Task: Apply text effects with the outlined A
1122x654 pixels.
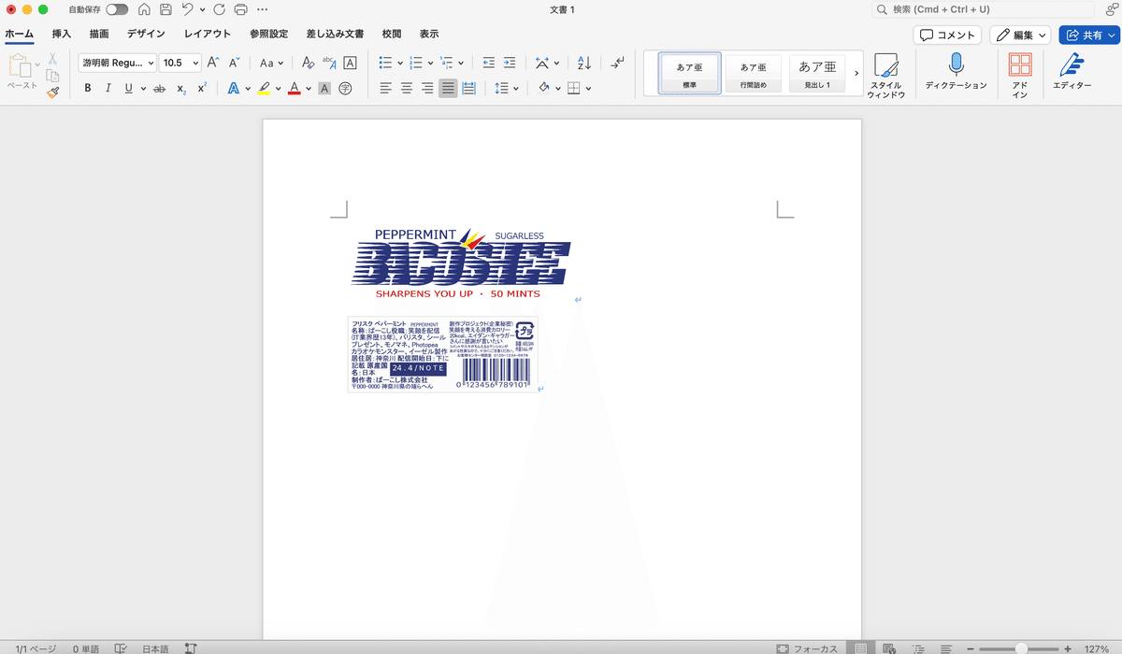Action: click(x=234, y=89)
